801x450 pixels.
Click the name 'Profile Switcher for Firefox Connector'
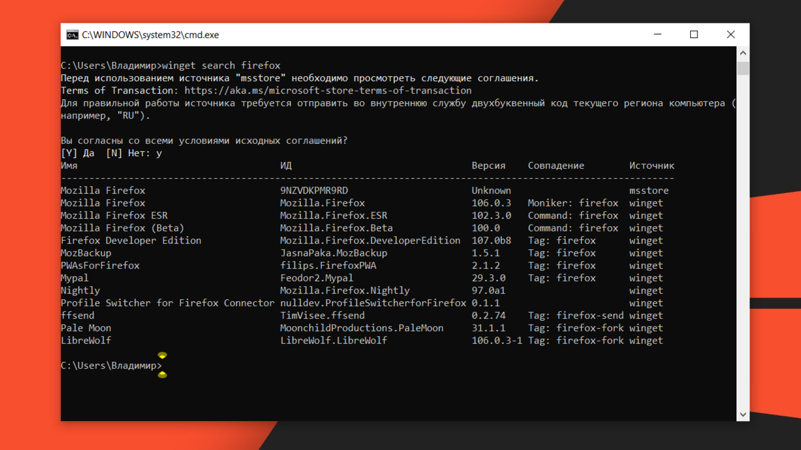[168, 303]
